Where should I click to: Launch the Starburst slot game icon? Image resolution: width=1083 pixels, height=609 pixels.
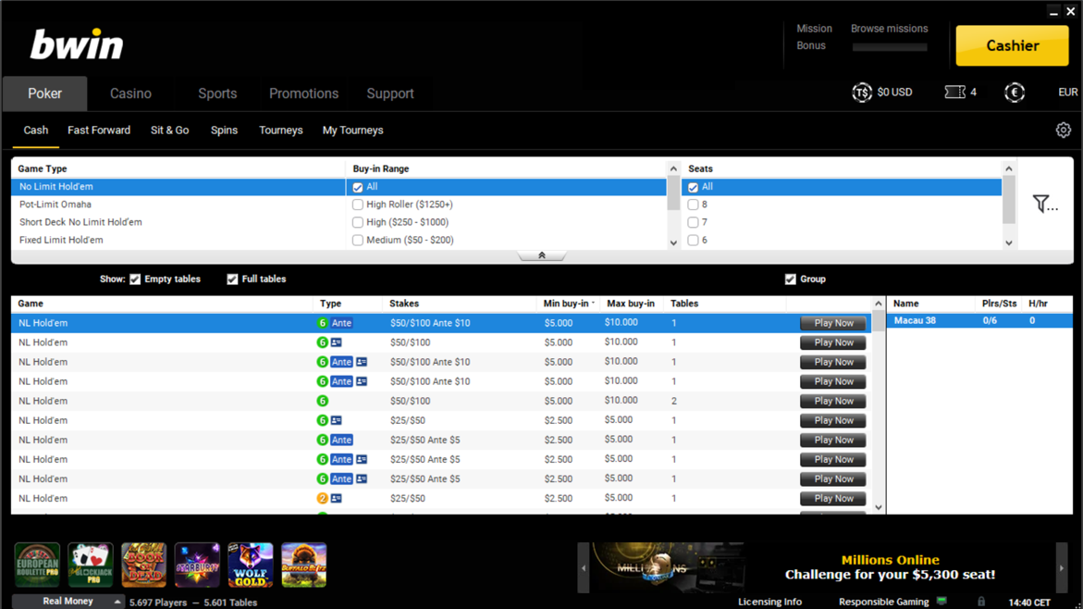click(x=197, y=565)
